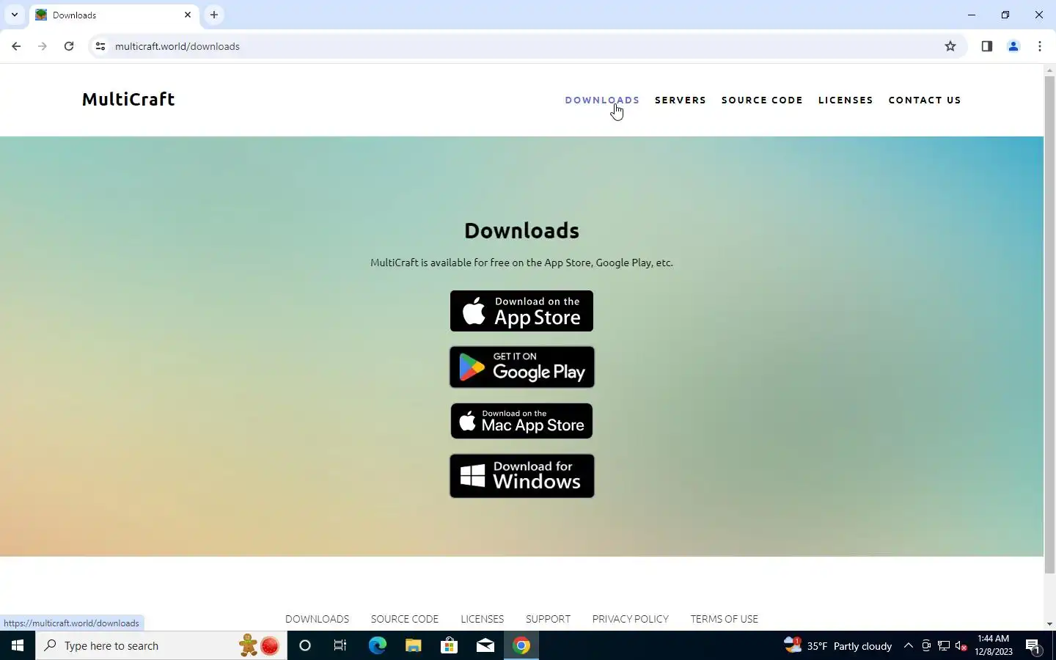
Task: Click the footer SOURCE CODE link
Action: point(405,619)
